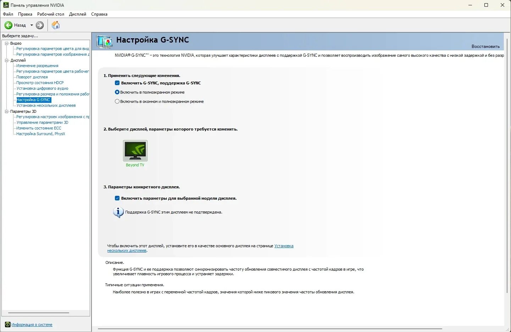The image size is (511, 332).
Task: Click the 'Beyond TV' display name
Action: point(135,165)
